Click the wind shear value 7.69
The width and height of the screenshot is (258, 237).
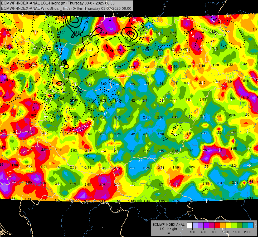click(104, 84)
